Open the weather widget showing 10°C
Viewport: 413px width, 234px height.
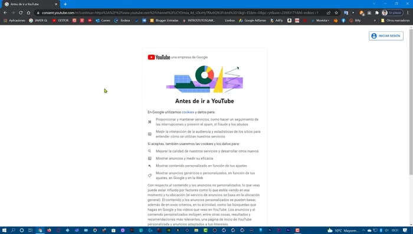[343, 230]
